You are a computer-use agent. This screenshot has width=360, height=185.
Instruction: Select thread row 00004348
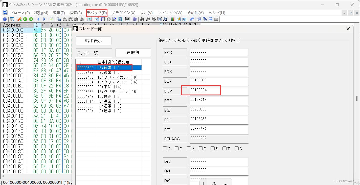coord(109,96)
